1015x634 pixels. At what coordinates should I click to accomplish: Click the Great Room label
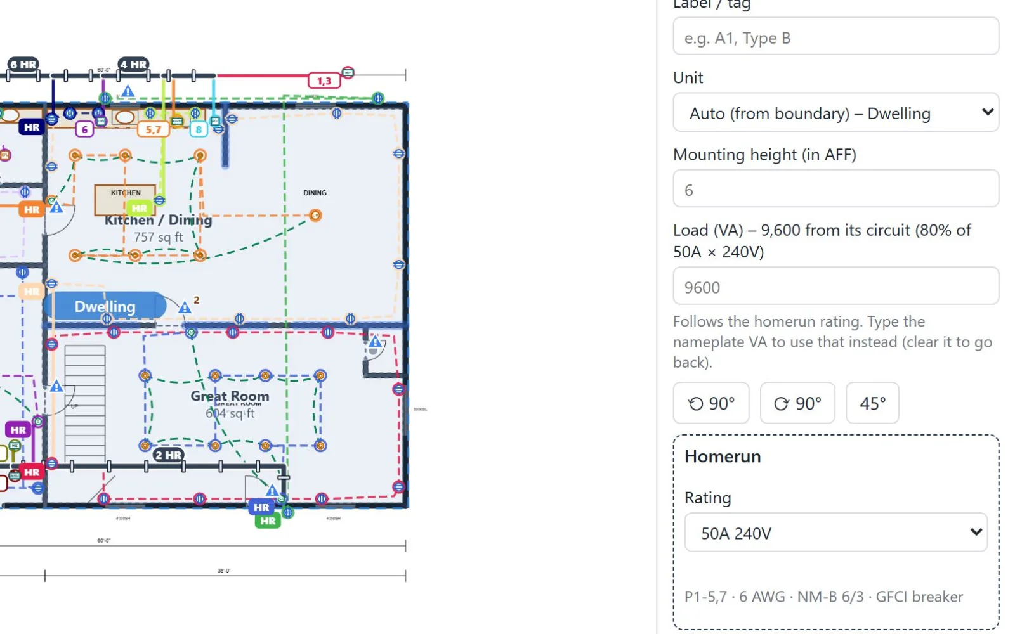(230, 396)
